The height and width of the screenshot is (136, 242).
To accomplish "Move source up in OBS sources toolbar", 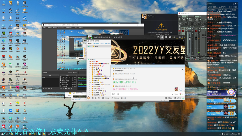I will click(69, 89).
